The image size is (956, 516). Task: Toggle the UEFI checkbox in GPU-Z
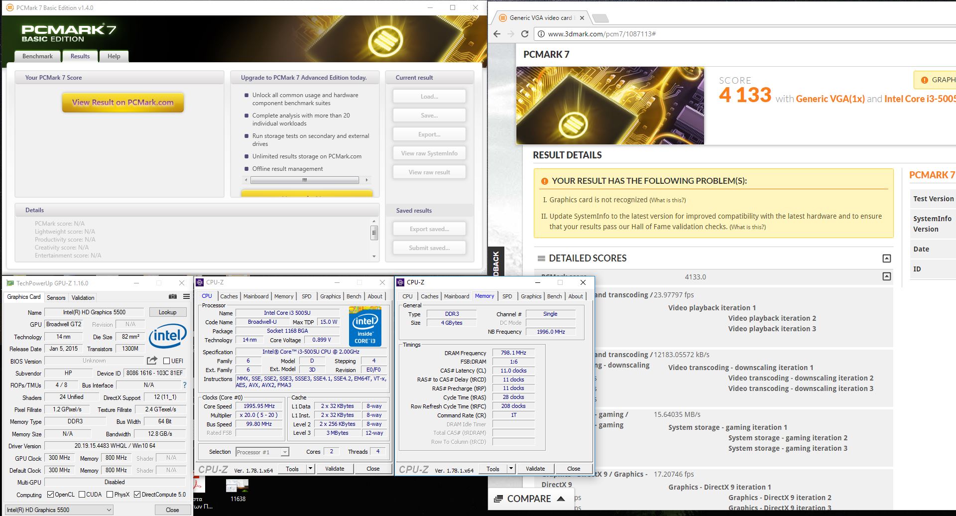167,361
